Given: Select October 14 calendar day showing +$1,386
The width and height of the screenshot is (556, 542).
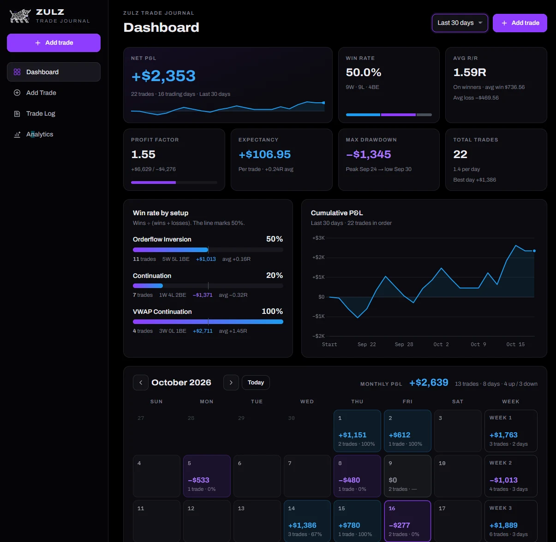Looking at the screenshot, I should pyautogui.click(x=307, y=521).
